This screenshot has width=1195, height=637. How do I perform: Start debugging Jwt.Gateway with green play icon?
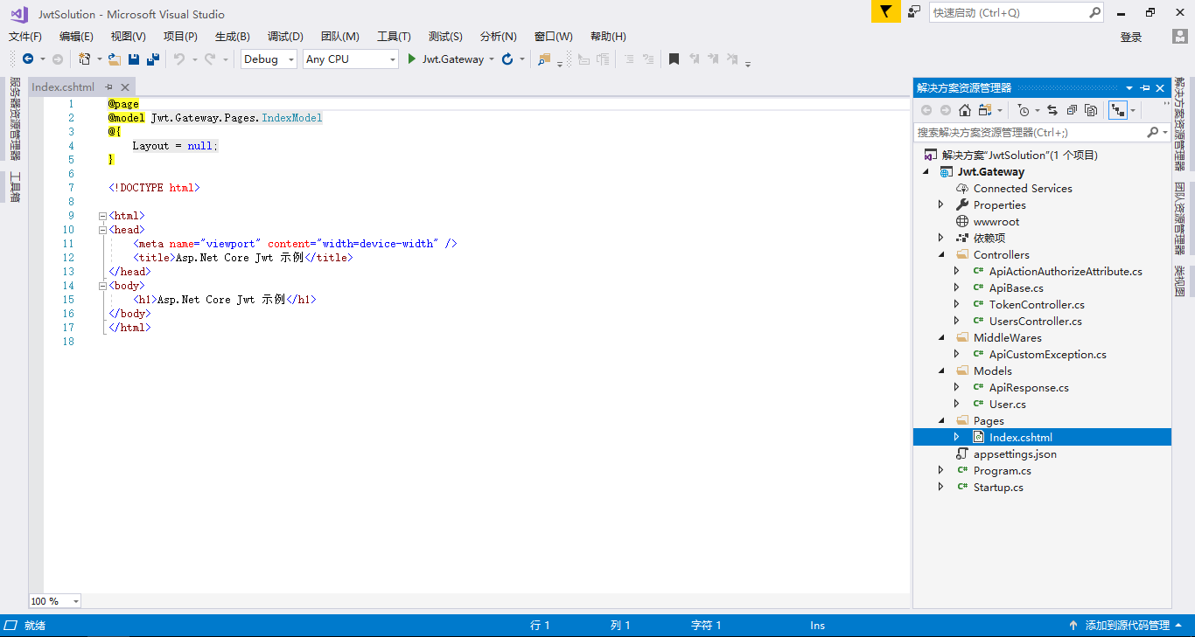(409, 59)
